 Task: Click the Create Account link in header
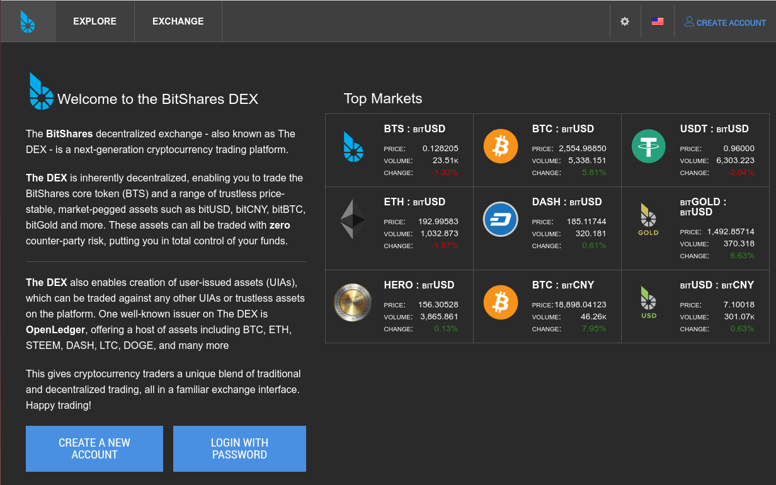[731, 23]
